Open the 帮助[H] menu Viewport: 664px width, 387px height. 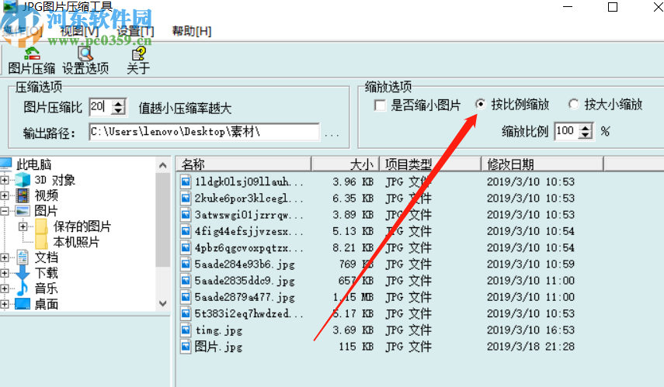pyautogui.click(x=191, y=31)
